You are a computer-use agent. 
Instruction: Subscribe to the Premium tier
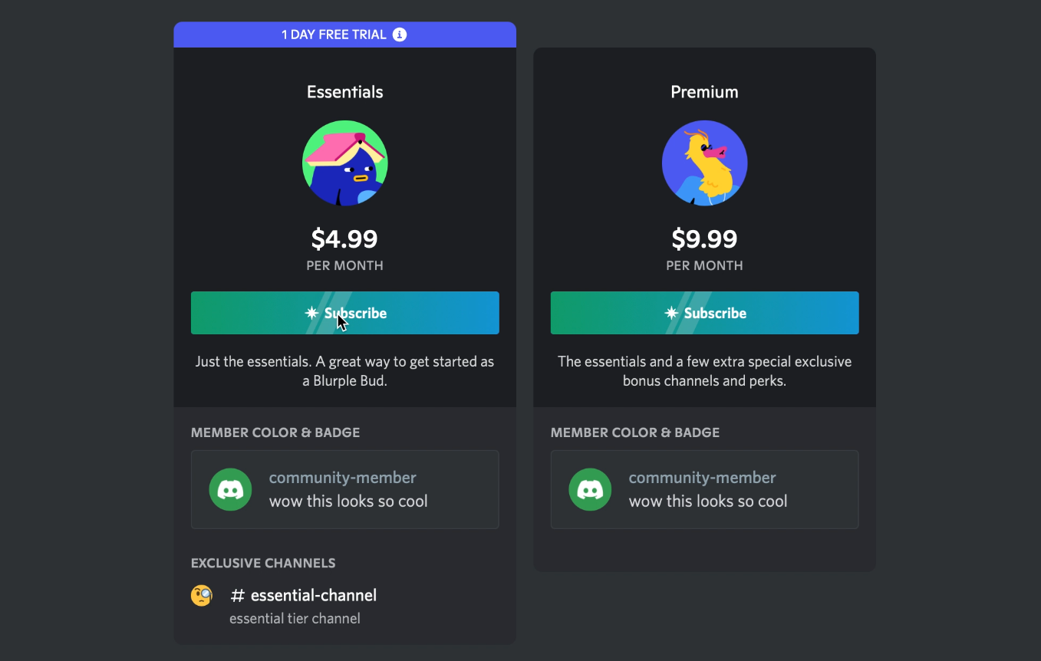click(x=704, y=313)
